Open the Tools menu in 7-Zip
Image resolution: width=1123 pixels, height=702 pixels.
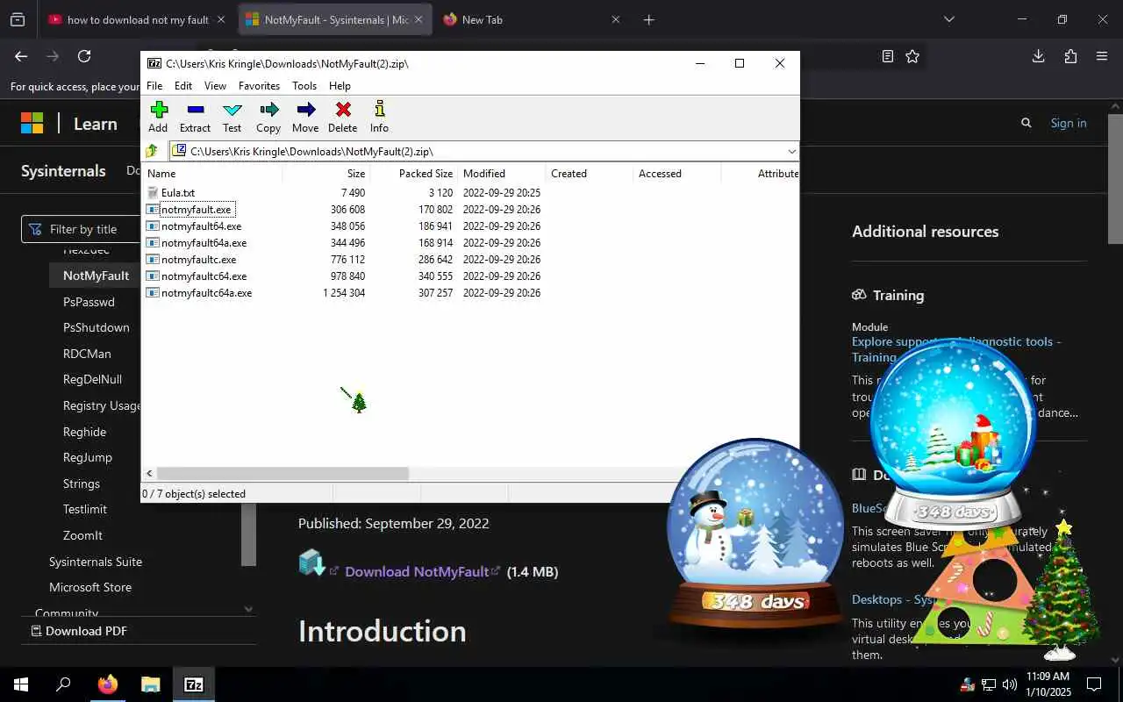(304, 86)
